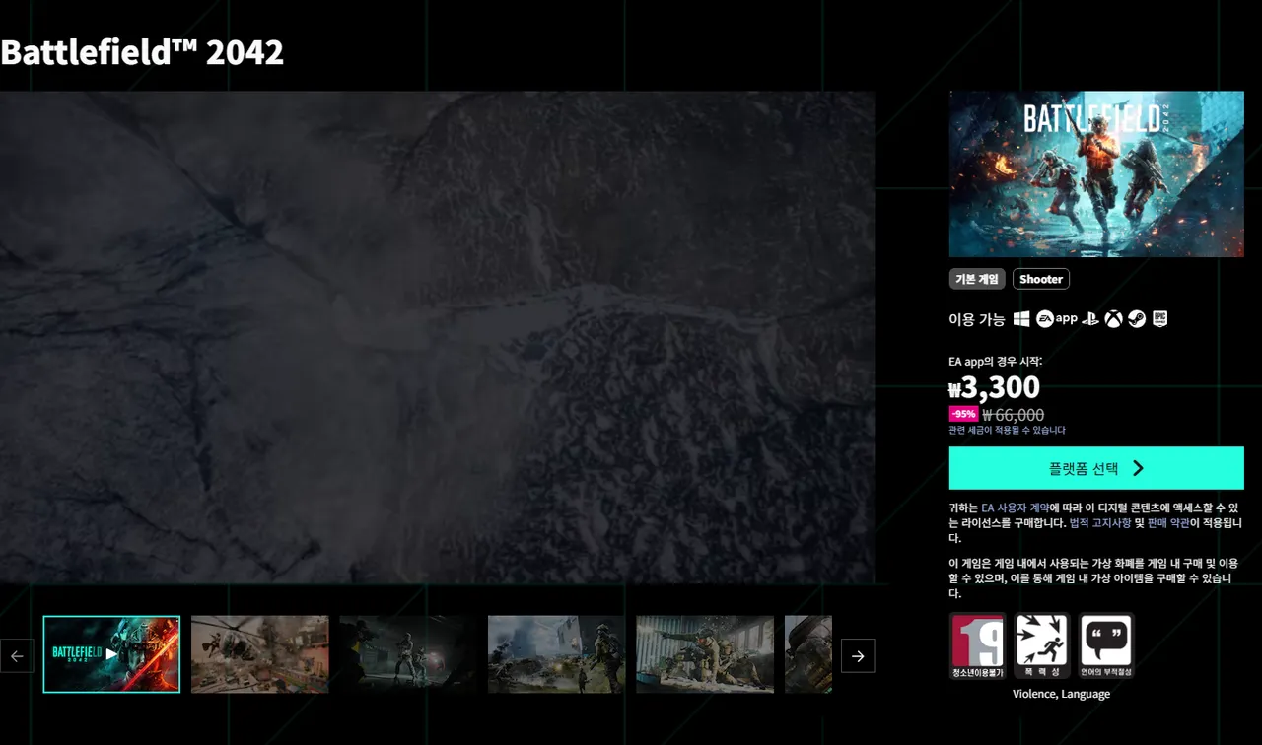Select the dark soldiers screenshot thumbnail

(x=408, y=654)
